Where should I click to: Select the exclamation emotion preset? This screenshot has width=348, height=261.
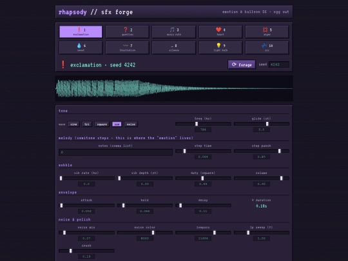tap(81, 32)
